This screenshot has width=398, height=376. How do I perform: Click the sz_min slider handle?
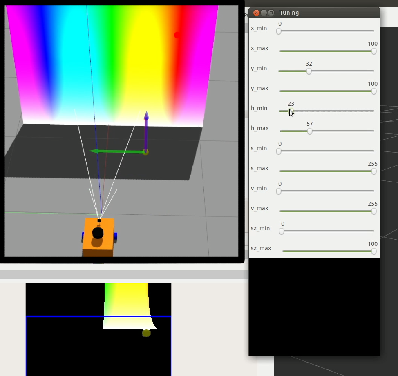[282, 231]
